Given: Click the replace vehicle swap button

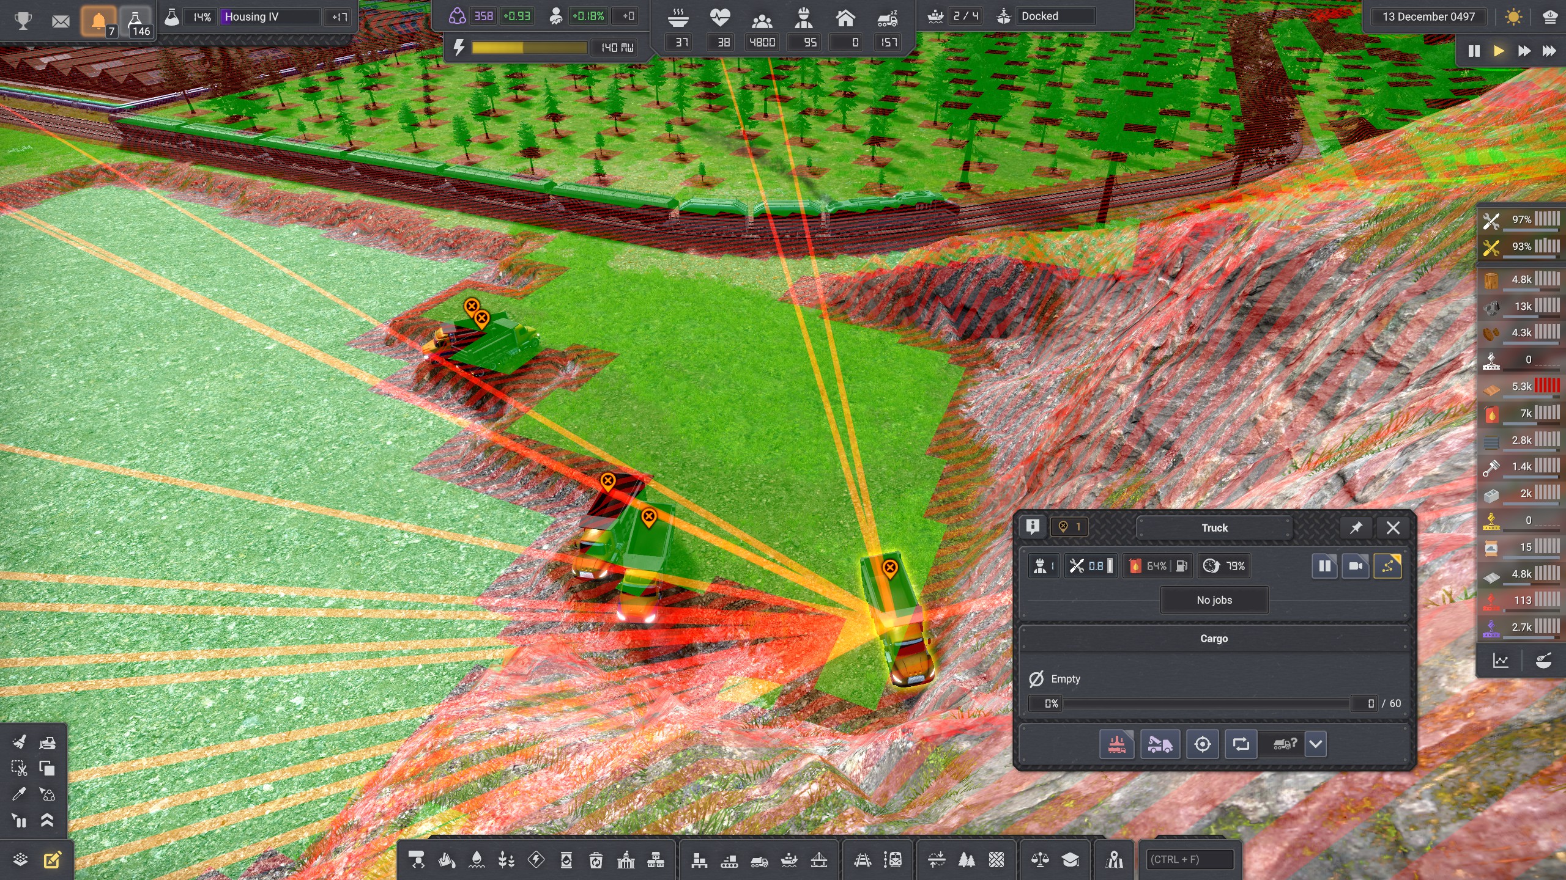Looking at the screenshot, I should coord(1241,744).
